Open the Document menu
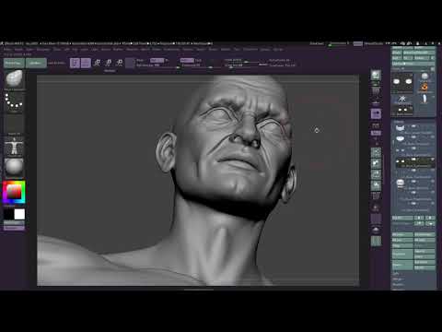The height and width of the screenshot is (332, 442). (43, 49)
